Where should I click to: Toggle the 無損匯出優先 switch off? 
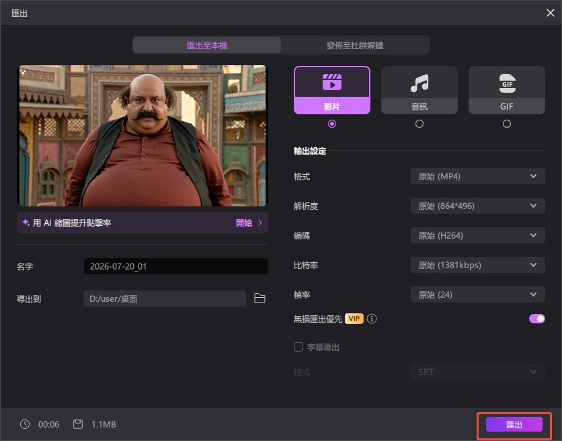click(x=537, y=319)
